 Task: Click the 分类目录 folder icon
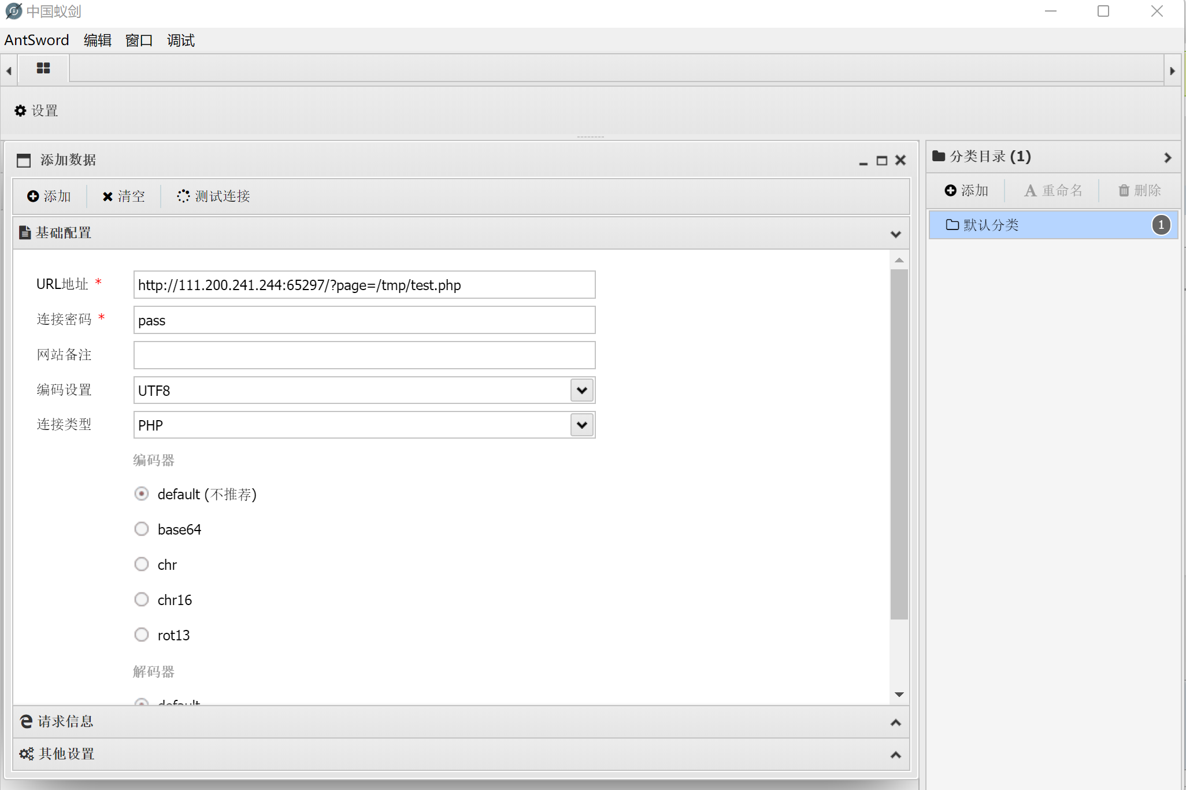coord(939,156)
